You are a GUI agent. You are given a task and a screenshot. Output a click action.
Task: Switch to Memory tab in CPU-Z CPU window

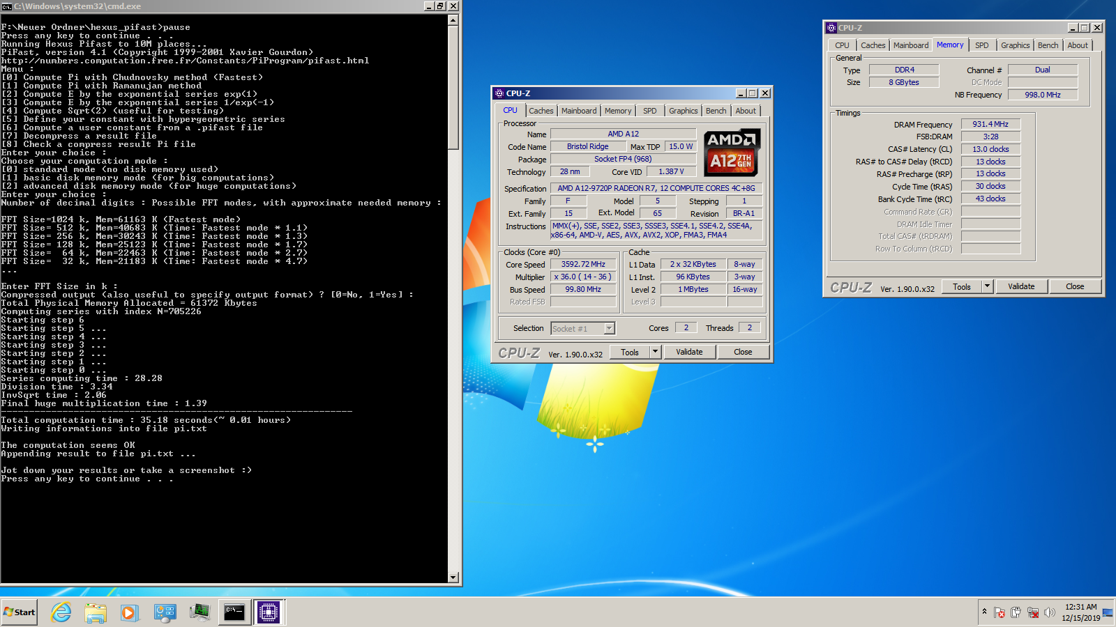(618, 111)
